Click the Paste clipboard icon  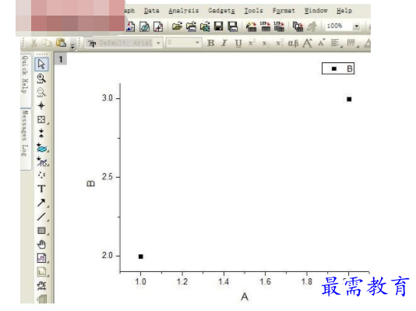click(61, 42)
